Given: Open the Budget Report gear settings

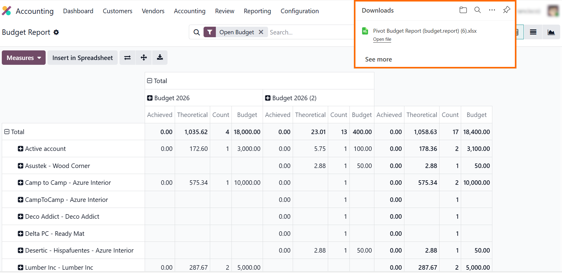Looking at the screenshot, I should click(56, 32).
